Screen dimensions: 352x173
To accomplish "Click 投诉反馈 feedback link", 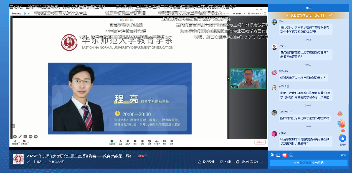I will 206,162.
